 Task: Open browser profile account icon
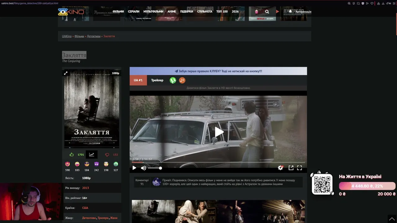click(x=378, y=3)
